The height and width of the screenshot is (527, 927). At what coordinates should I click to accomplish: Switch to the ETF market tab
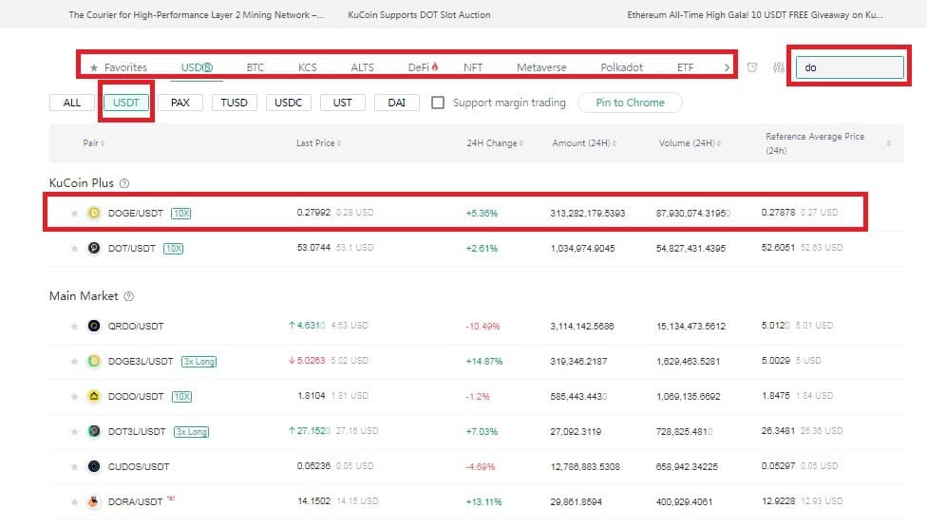click(x=685, y=67)
